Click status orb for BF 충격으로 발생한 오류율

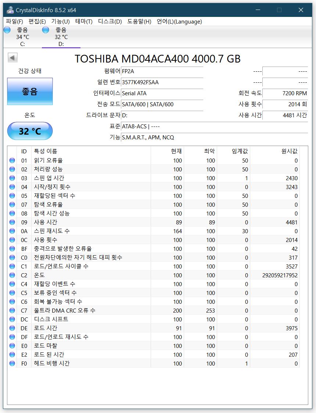pos(12,249)
